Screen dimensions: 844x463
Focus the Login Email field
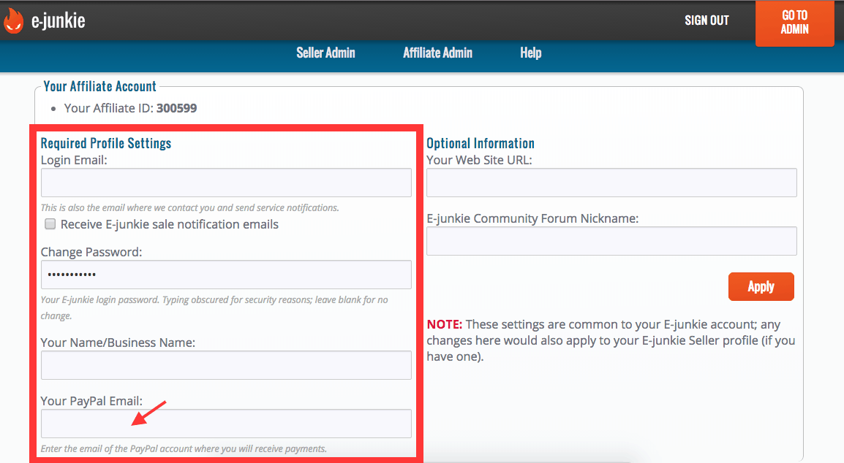click(226, 183)
